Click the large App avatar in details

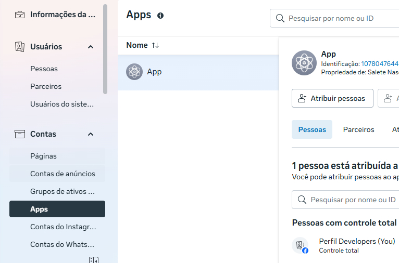tap(304, 63)
